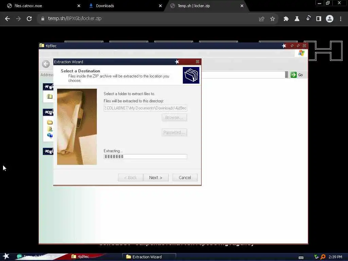348x261 pixels.
Task: Open the Chrome extensions puzzle icon
Action: [286, 19]
